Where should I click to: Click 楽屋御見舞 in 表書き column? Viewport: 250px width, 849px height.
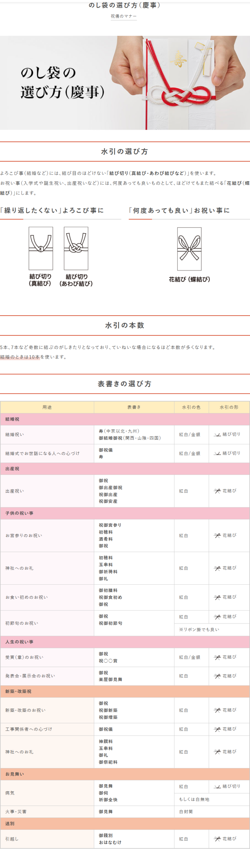(x=110, y=680)
